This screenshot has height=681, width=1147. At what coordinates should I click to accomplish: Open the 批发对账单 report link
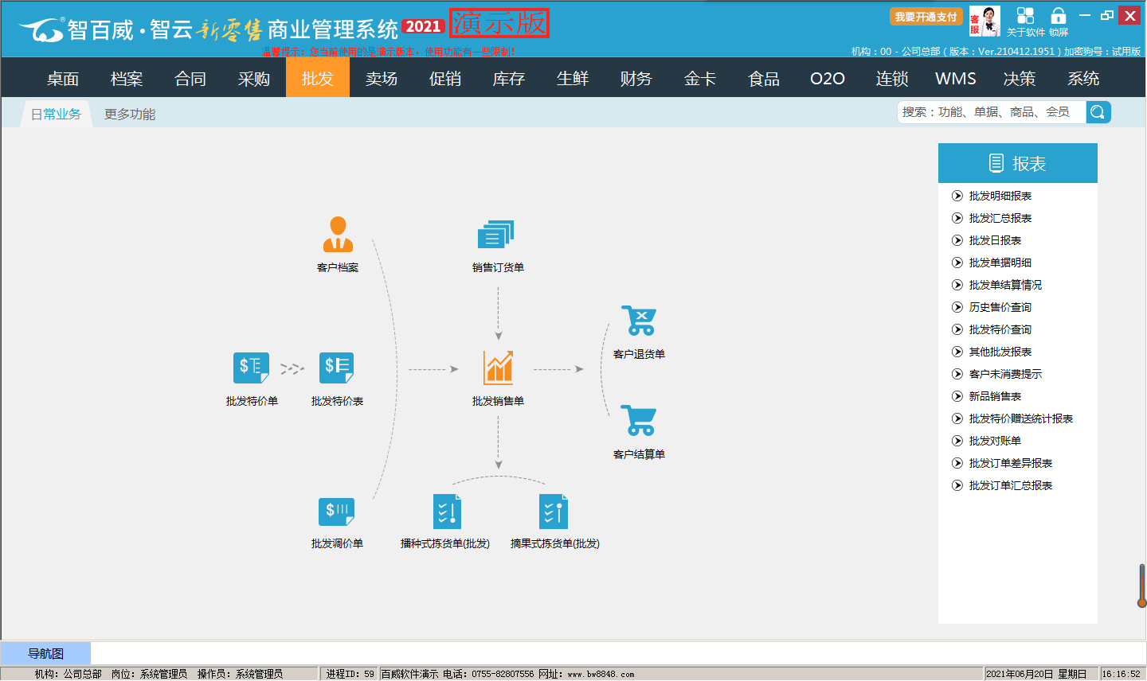(995, 441)
